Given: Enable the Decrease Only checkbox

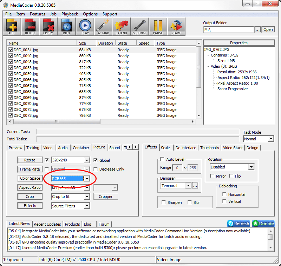Looking at the screenshot, I should tap(96, 169).
